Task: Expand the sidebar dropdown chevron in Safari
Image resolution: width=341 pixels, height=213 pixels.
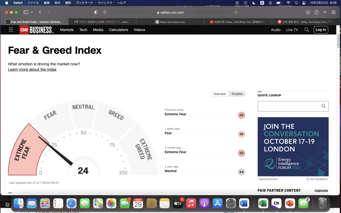Action: pos(32,12)
